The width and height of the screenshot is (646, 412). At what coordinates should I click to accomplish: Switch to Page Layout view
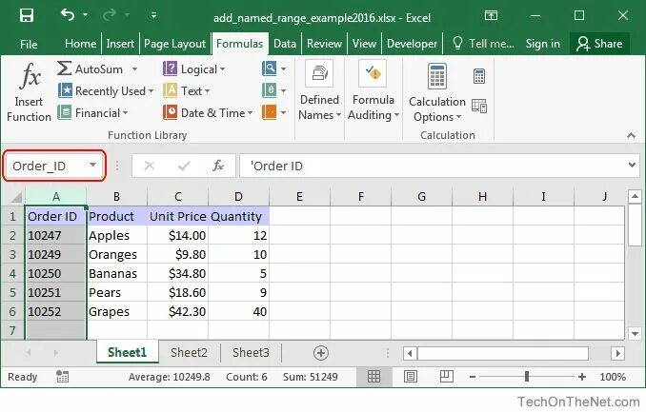(411, 376)
